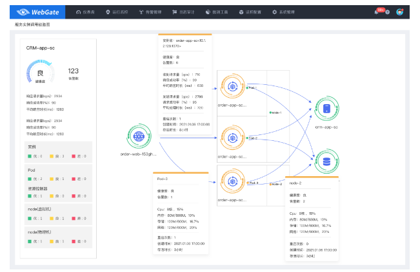Open the 运行监控 menu
The height and width of the screenshot is (272, 420).
click(x=117, y=12)
